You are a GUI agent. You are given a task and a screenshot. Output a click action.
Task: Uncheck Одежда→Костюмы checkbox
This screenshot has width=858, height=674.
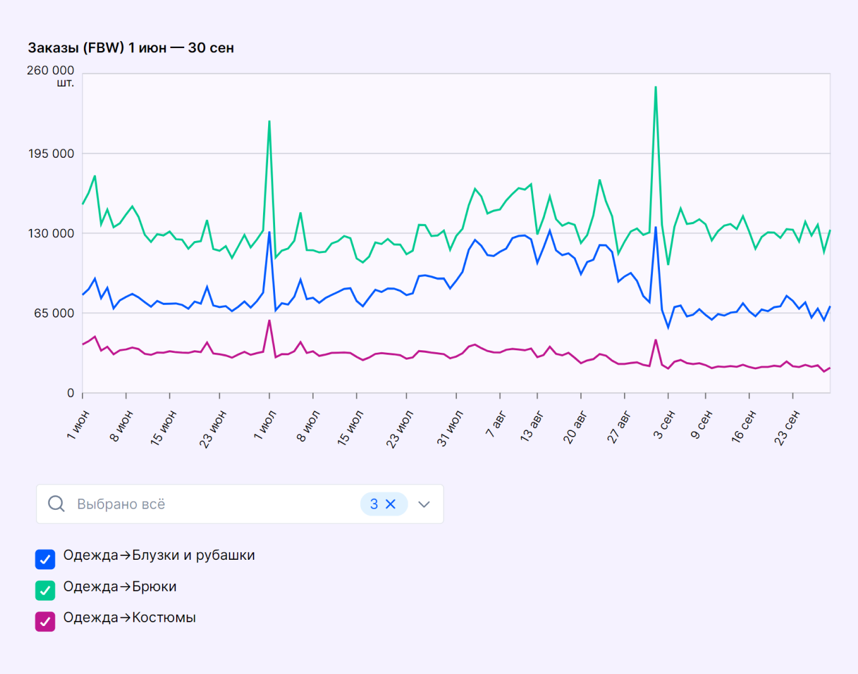point(45,621)
